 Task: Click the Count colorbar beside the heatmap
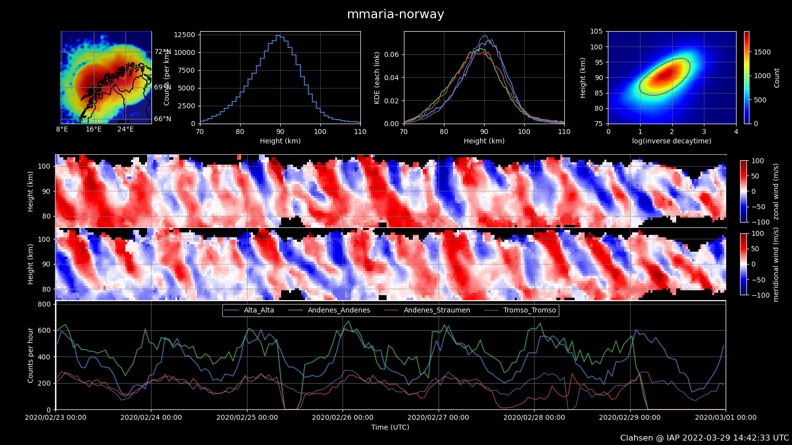pyautogui.click(x=746, y=78)
